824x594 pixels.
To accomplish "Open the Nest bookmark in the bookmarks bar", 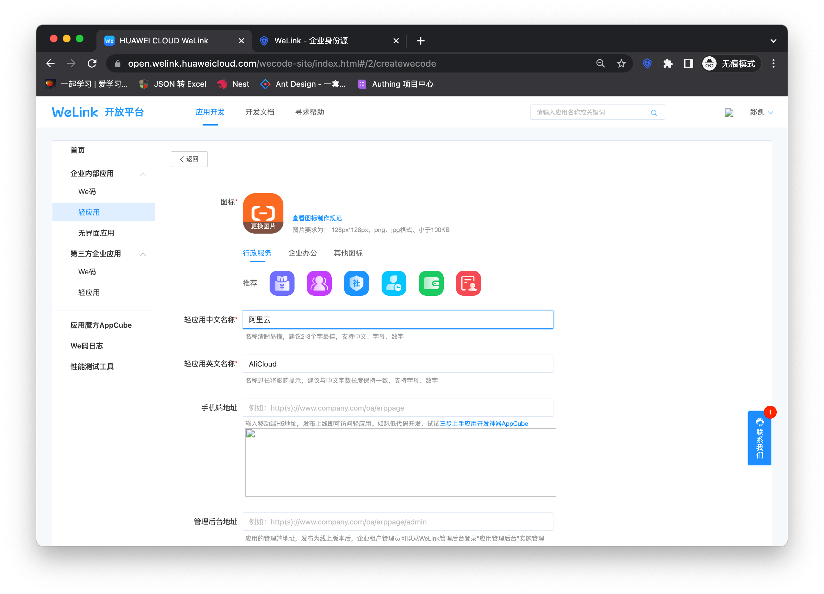I will coord(233,84).
